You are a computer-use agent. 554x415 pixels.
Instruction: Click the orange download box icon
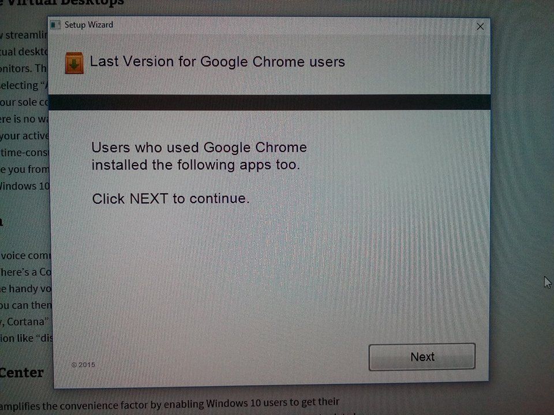click(74, 63)
